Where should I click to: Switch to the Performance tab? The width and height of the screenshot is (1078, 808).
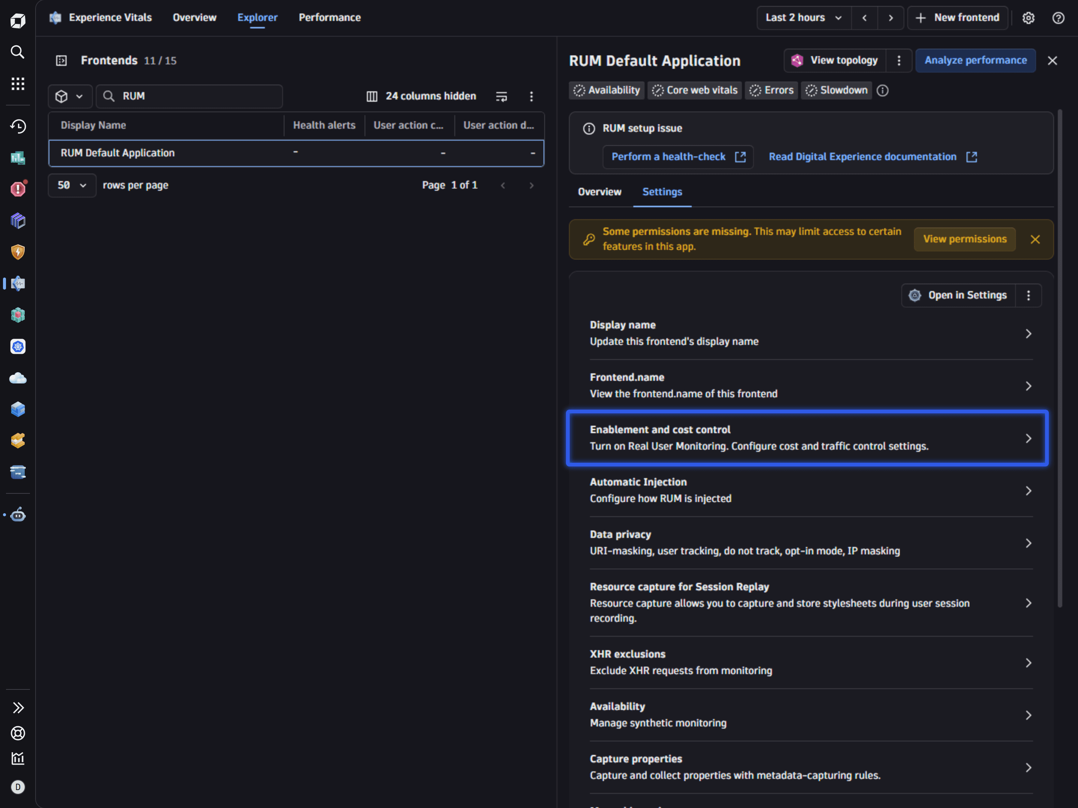click(x=329, y=18)
